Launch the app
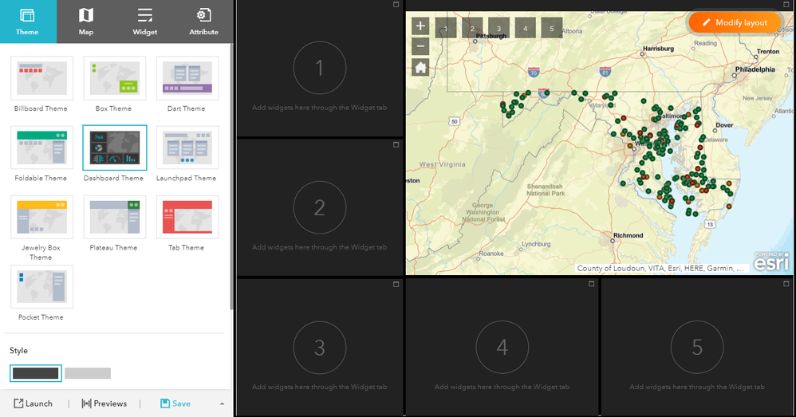 [33, 403]
